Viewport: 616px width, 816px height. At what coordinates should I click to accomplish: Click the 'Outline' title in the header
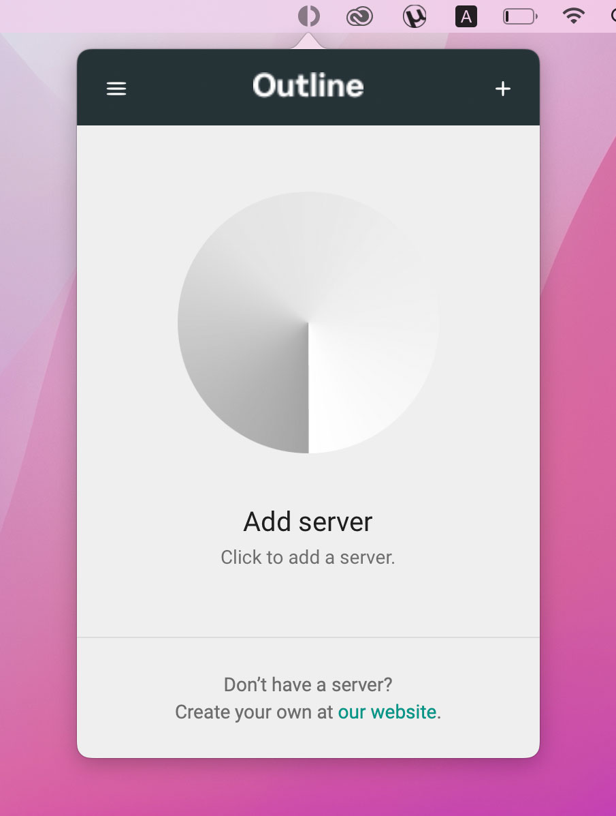click(308, 86)
